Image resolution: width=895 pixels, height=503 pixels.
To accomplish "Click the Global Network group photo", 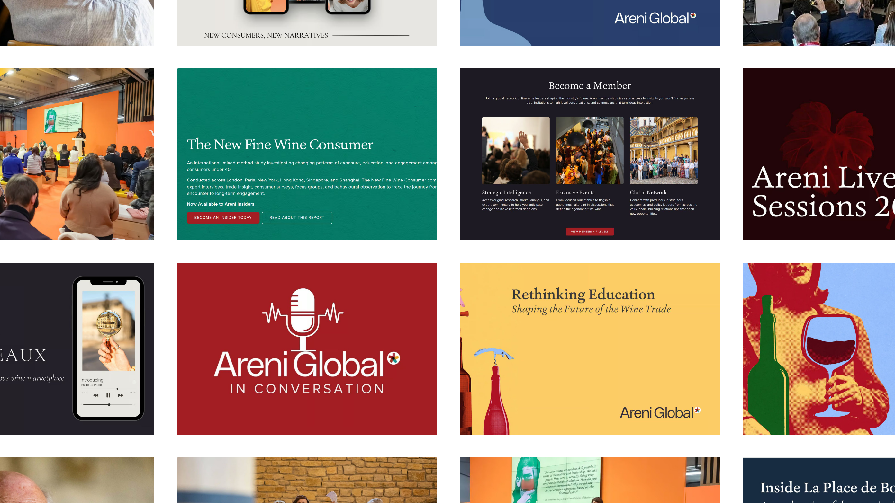I will point(664,151).
